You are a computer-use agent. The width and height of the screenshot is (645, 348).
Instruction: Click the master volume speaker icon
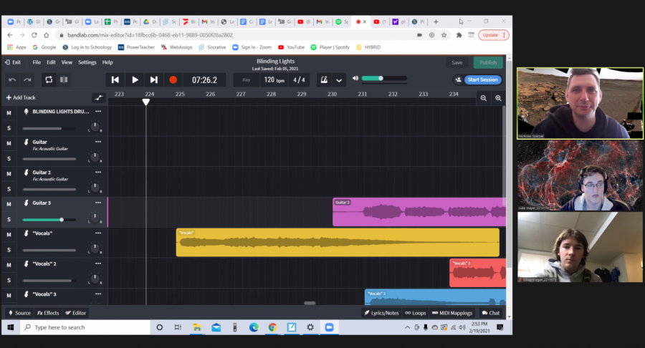(x=355, y=78)
